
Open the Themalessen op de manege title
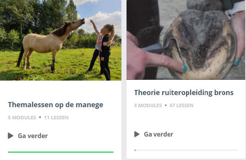pos(55,105)
